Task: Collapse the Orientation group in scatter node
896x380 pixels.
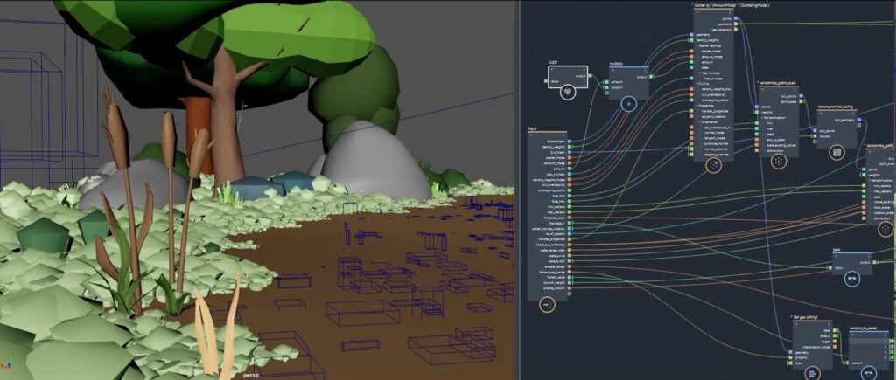Action: tap(695, 121)
